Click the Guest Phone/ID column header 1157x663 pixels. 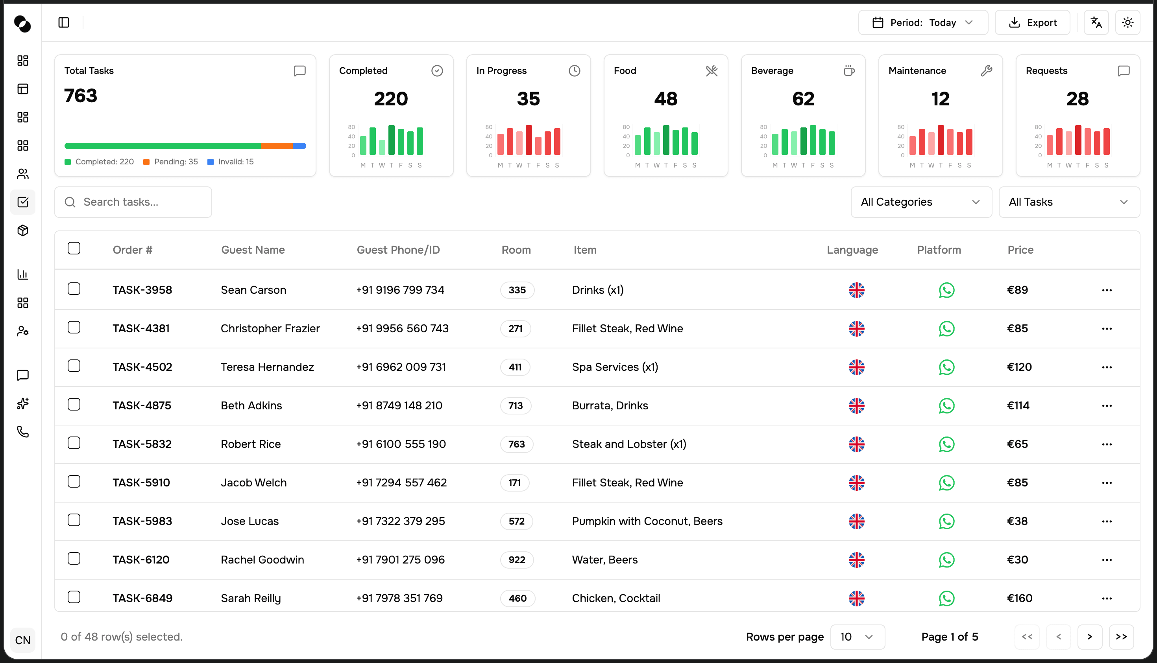[398, 250]
